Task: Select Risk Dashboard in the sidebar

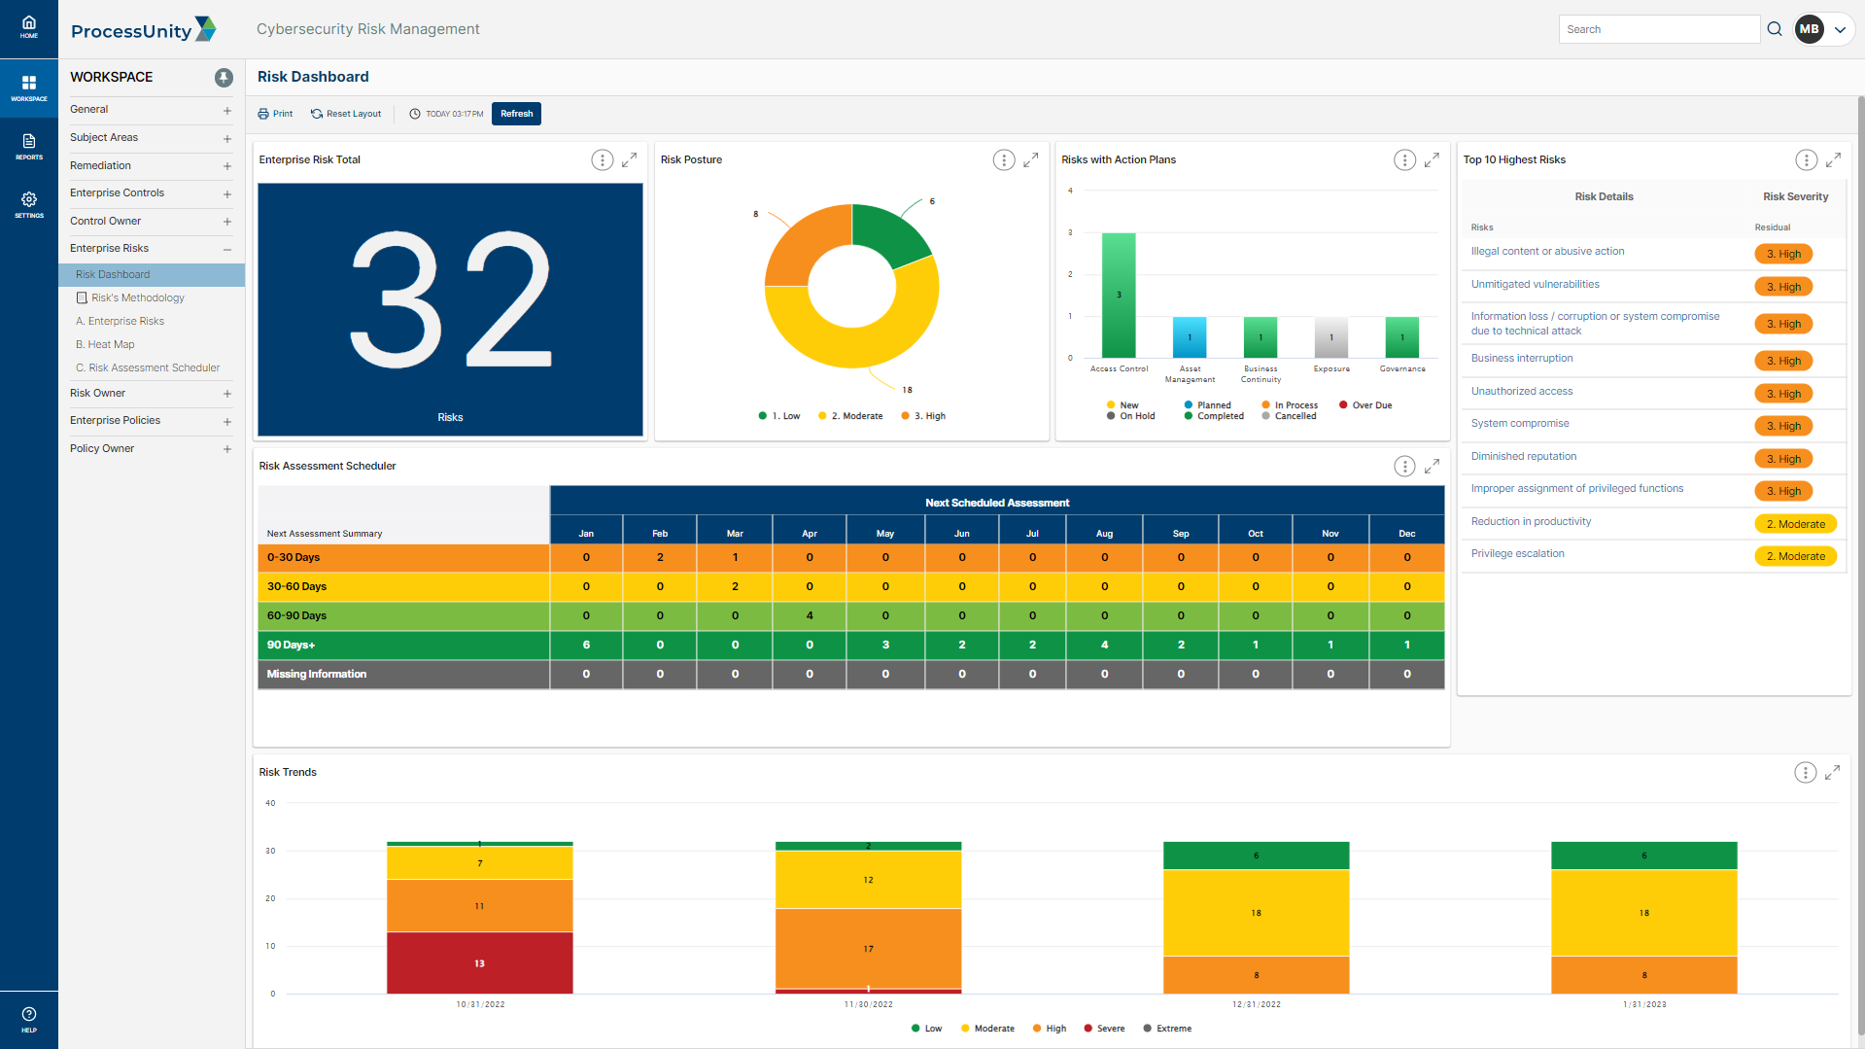Action: click(152, 275)
